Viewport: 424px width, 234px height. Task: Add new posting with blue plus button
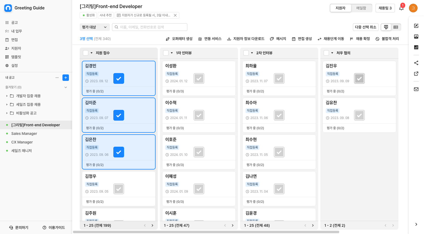[x=66, y=78]
